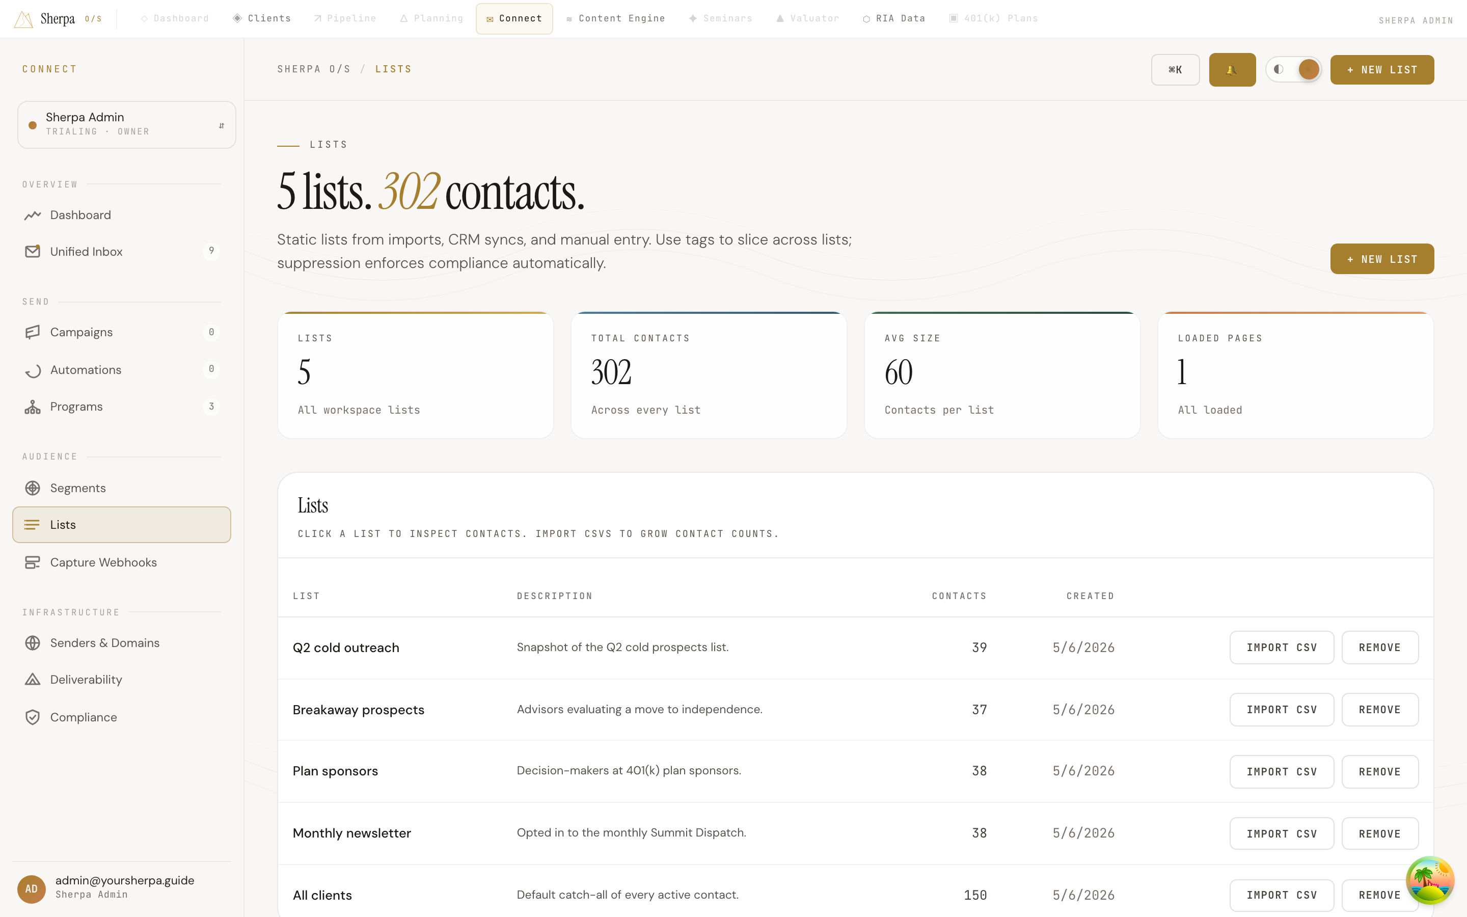Open the Seminars top nav tab
This screenshot has height=917, width=1467.
720,18
